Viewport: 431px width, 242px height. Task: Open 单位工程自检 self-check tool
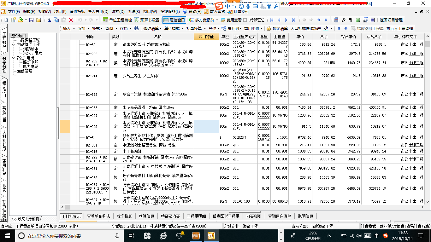(118, 20)
